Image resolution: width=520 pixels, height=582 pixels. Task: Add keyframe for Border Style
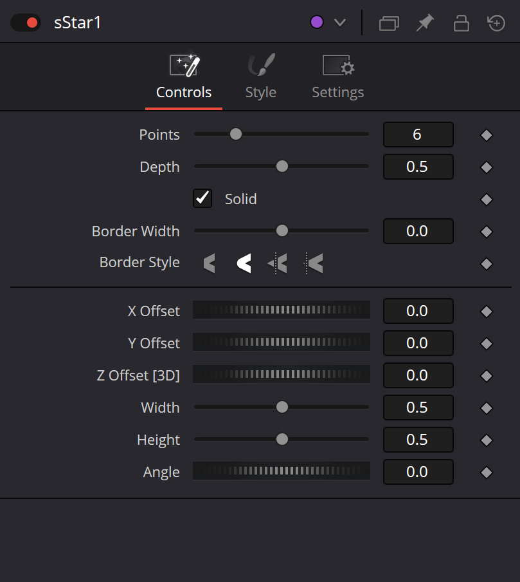pos(487,264)
